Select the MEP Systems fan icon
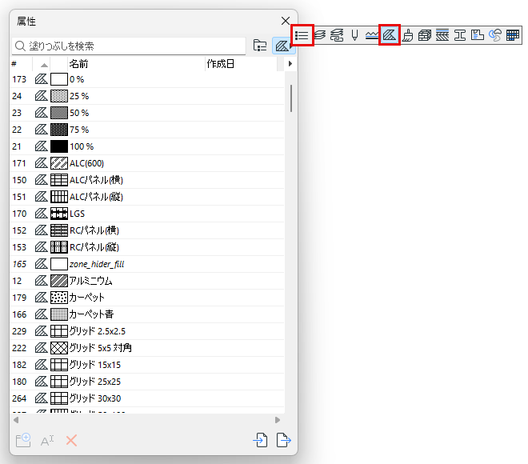 (x=495, y=35)
